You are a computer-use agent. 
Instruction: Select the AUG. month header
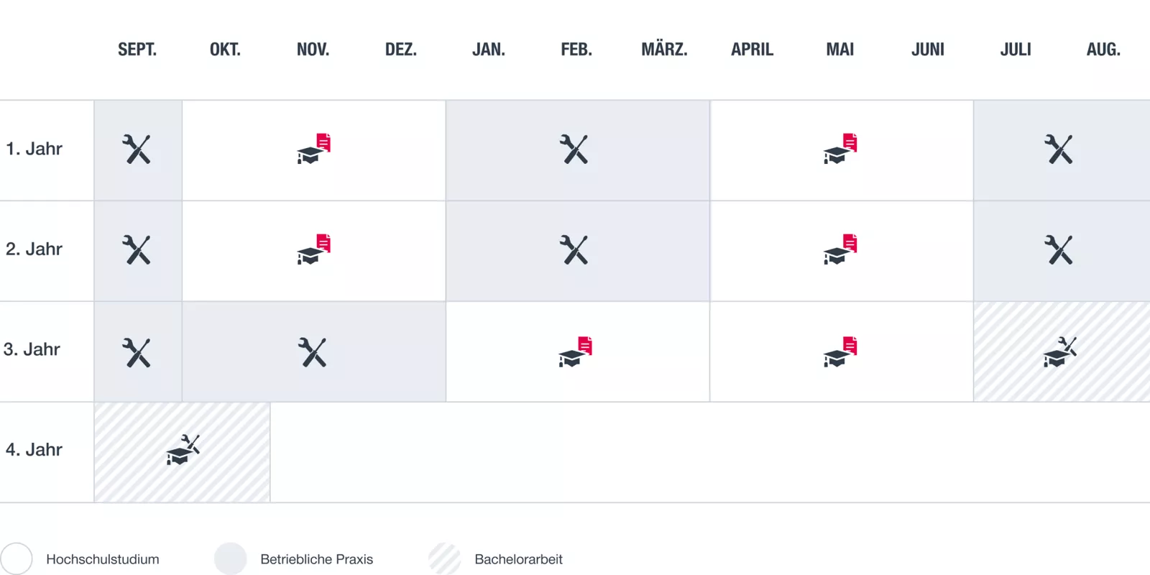pyautogui.click(x=1103, y=50)
